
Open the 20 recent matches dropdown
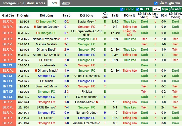coord(157,9)
